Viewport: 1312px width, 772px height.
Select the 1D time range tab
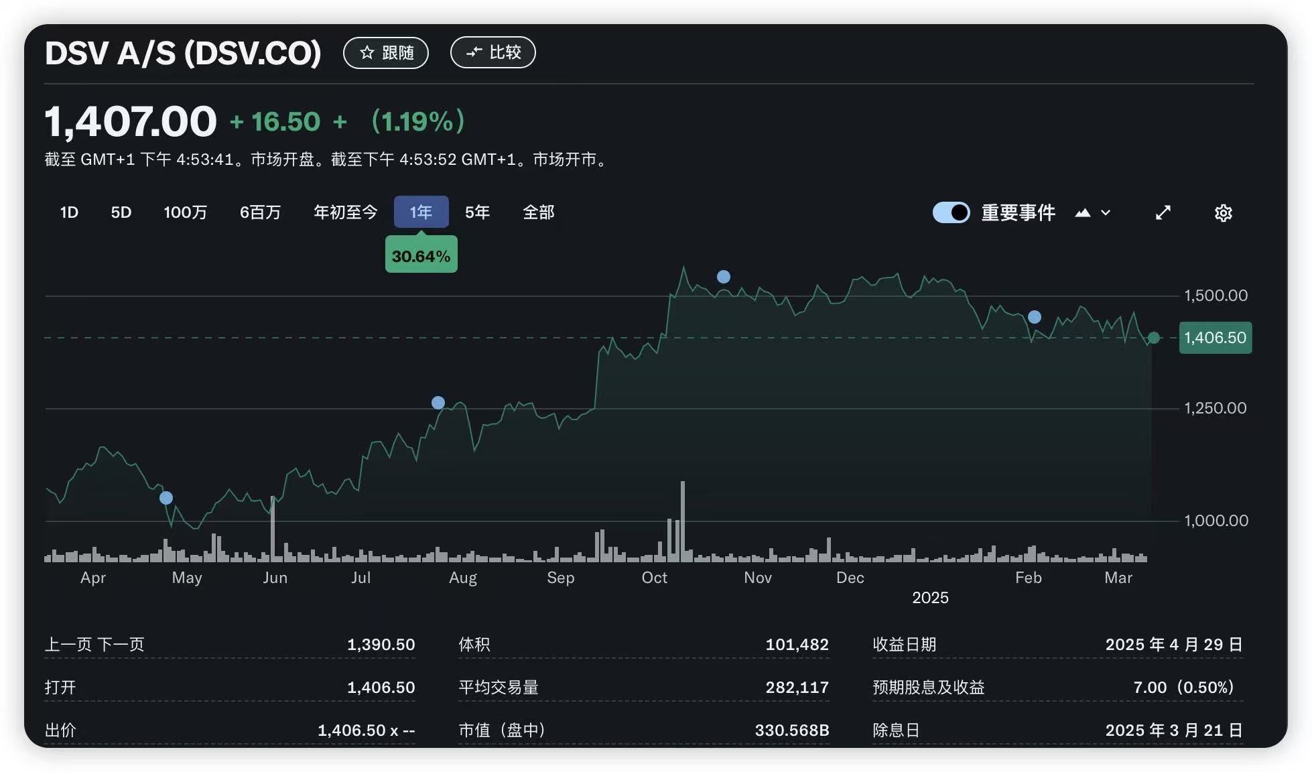pyautogui.click(x=69, y=212)
